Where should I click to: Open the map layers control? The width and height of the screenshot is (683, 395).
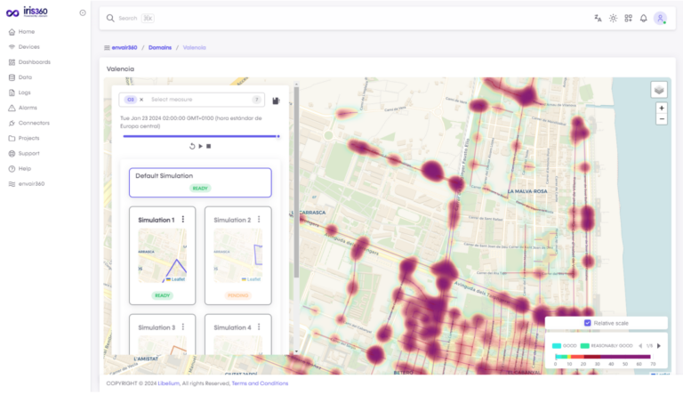pos(658,89)
